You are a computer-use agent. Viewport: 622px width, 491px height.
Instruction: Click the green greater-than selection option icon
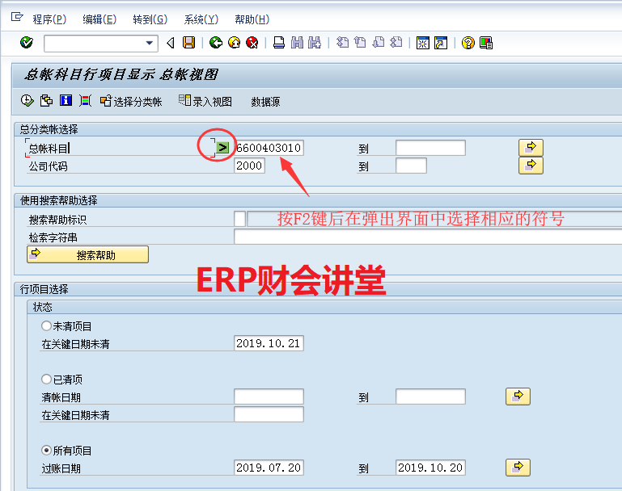point(223,148)
